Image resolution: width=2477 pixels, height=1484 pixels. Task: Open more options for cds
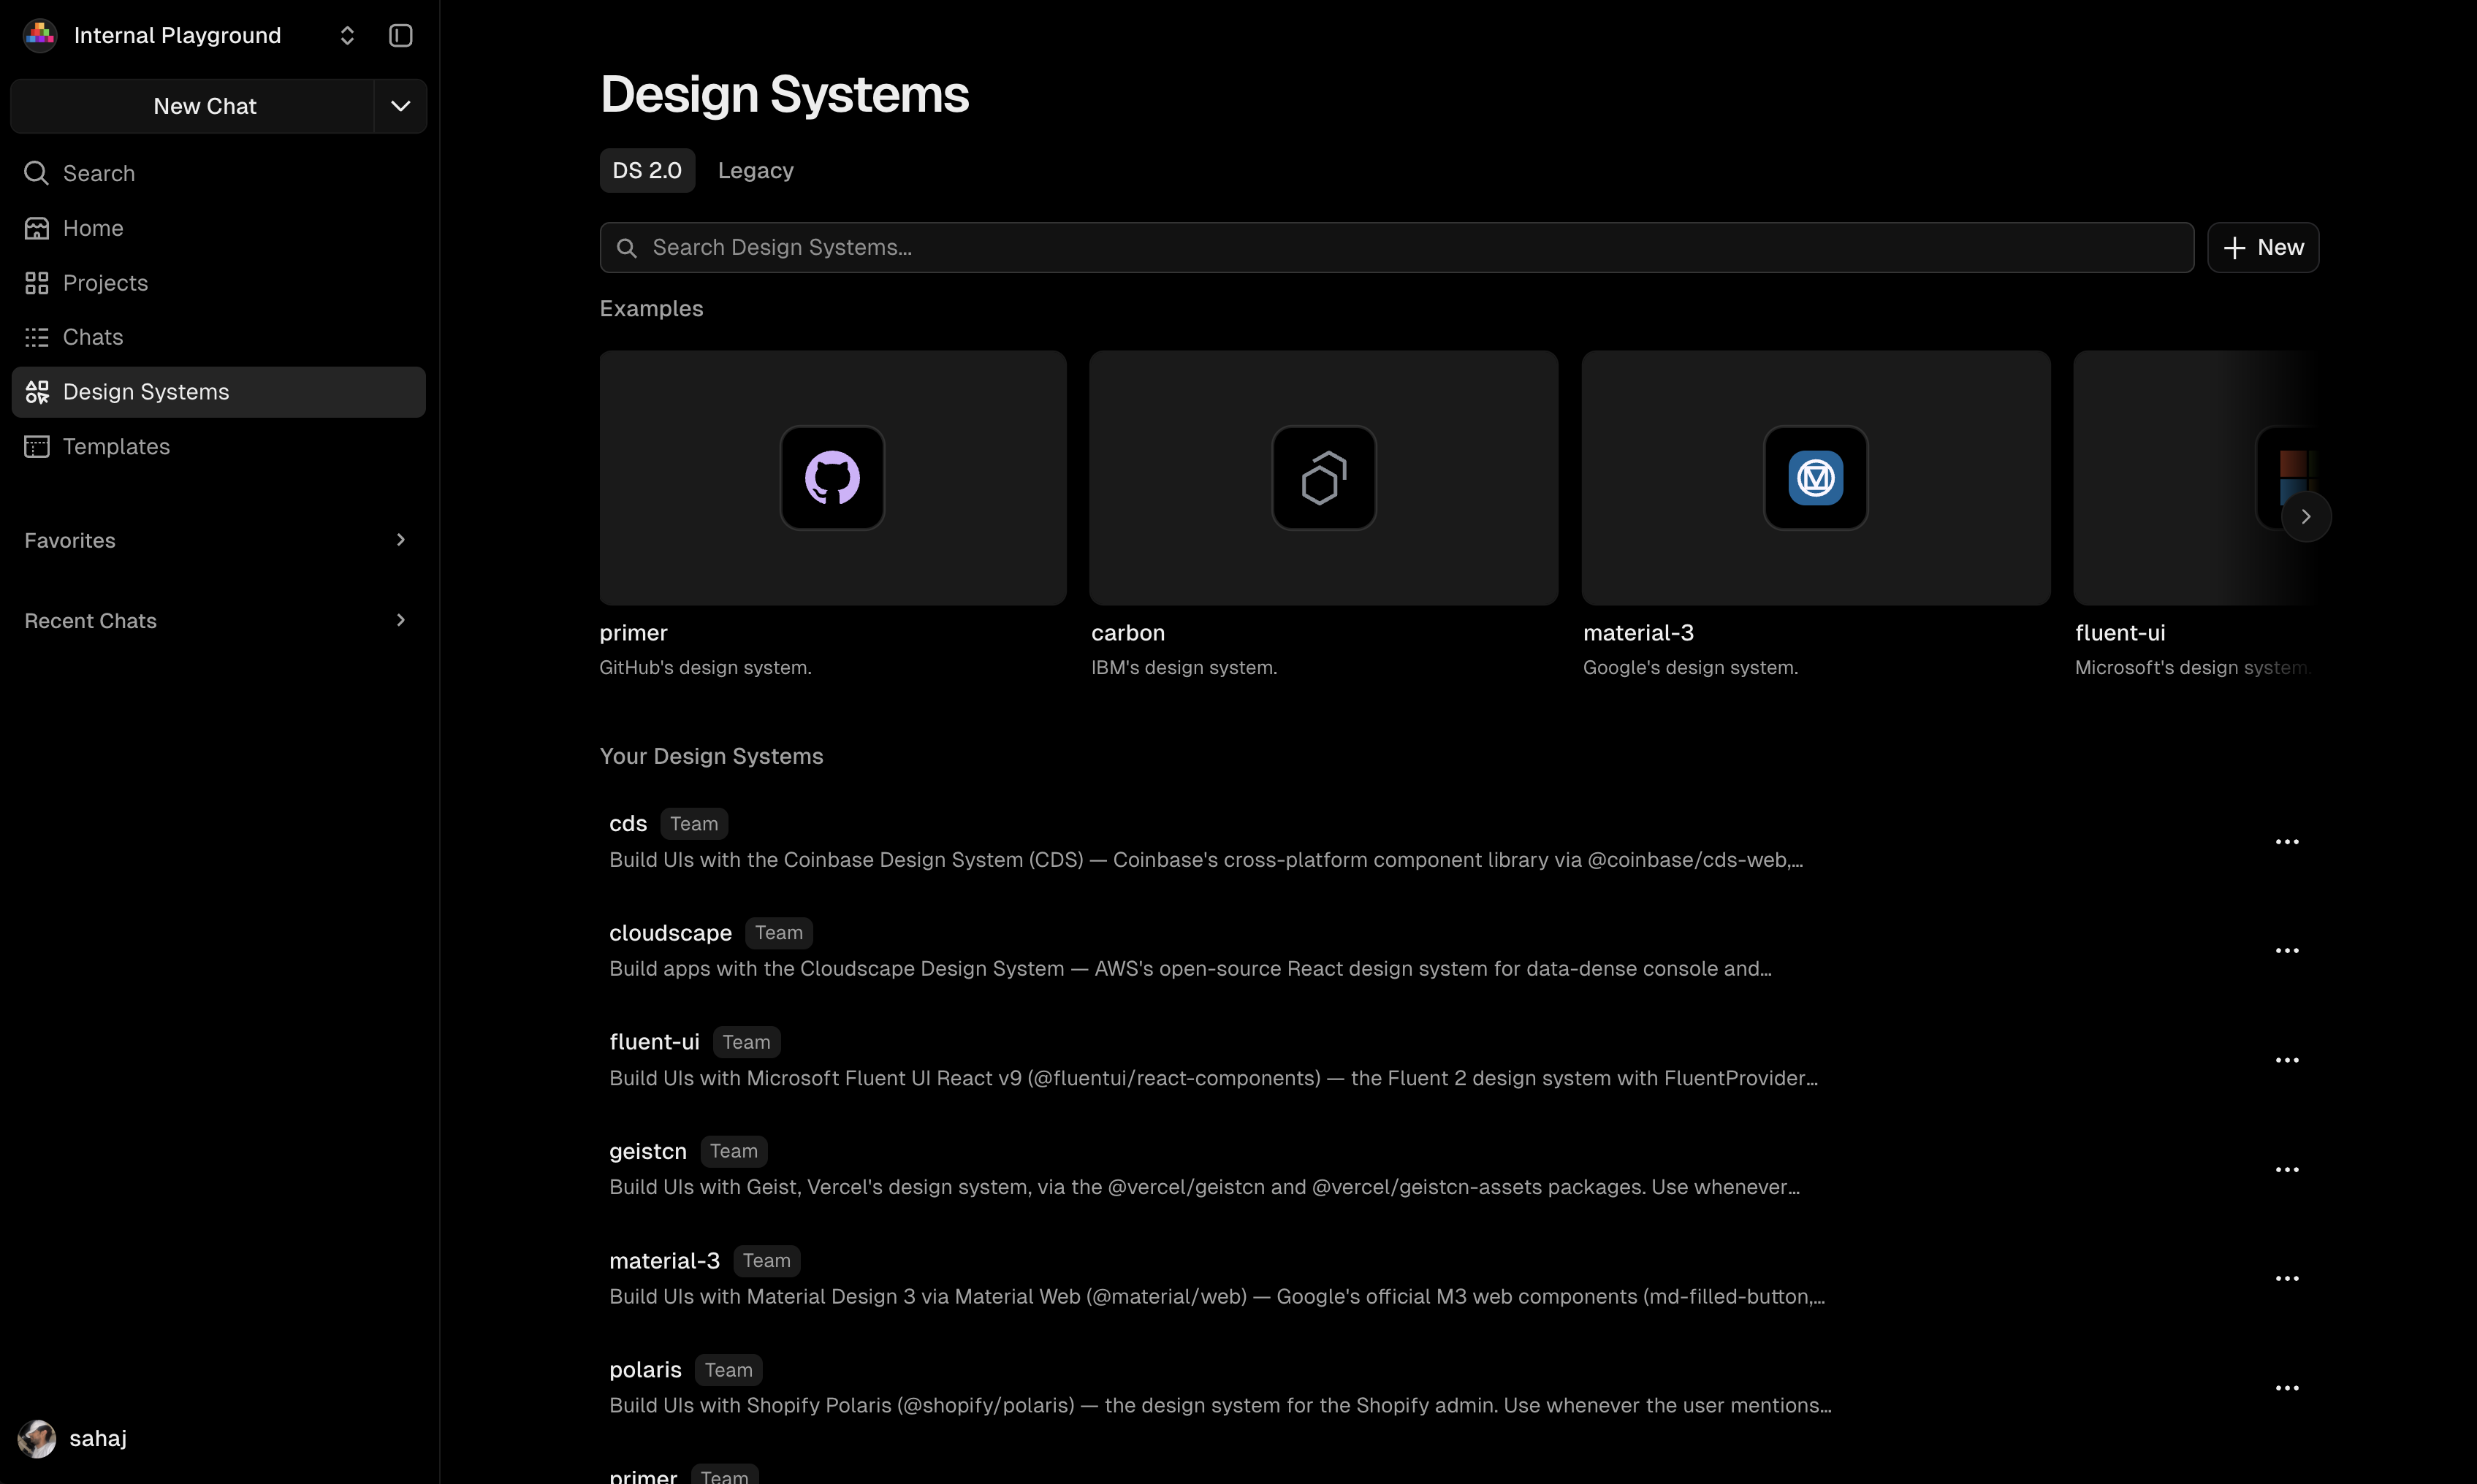click(2287, 842)
